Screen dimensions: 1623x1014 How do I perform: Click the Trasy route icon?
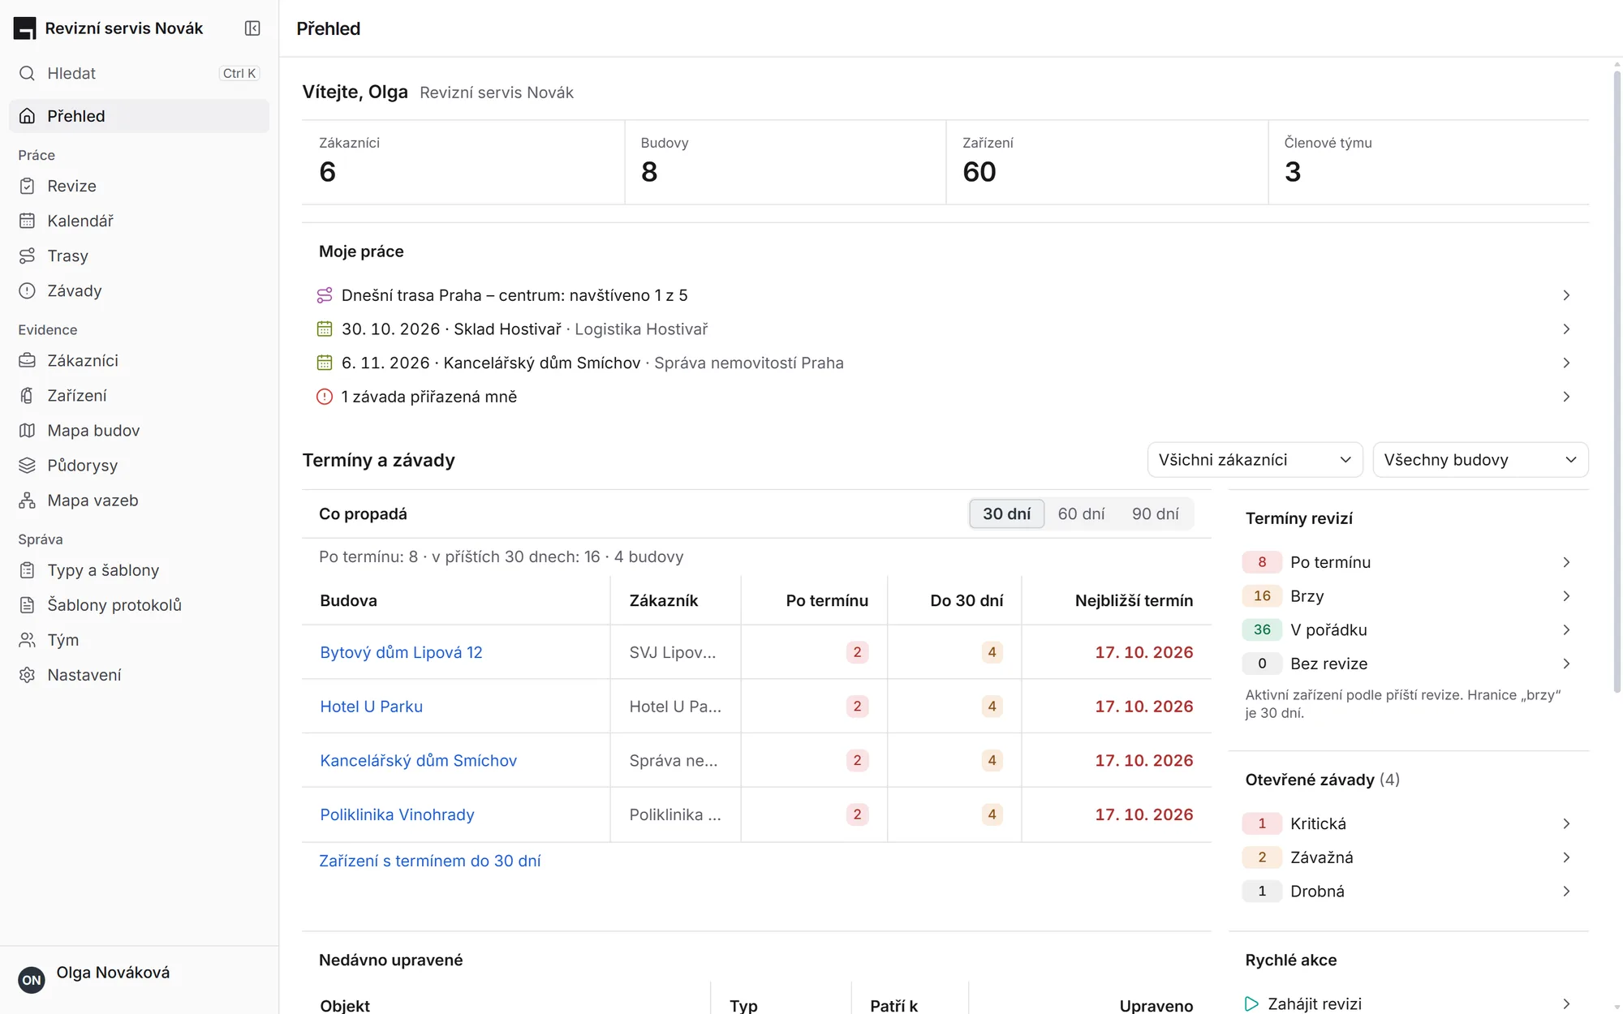click(x=27, y=256)
